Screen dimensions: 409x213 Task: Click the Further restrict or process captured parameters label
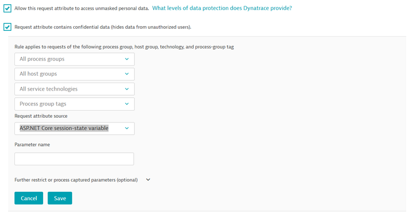(76, 180)
